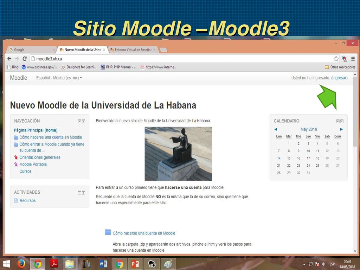Dock the Calendario block

point(342,121)
